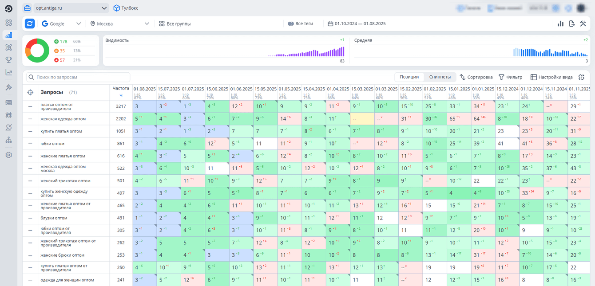Open the screenshot capture section in sidebar
This screenshot has width=595, height=286.
8,47
